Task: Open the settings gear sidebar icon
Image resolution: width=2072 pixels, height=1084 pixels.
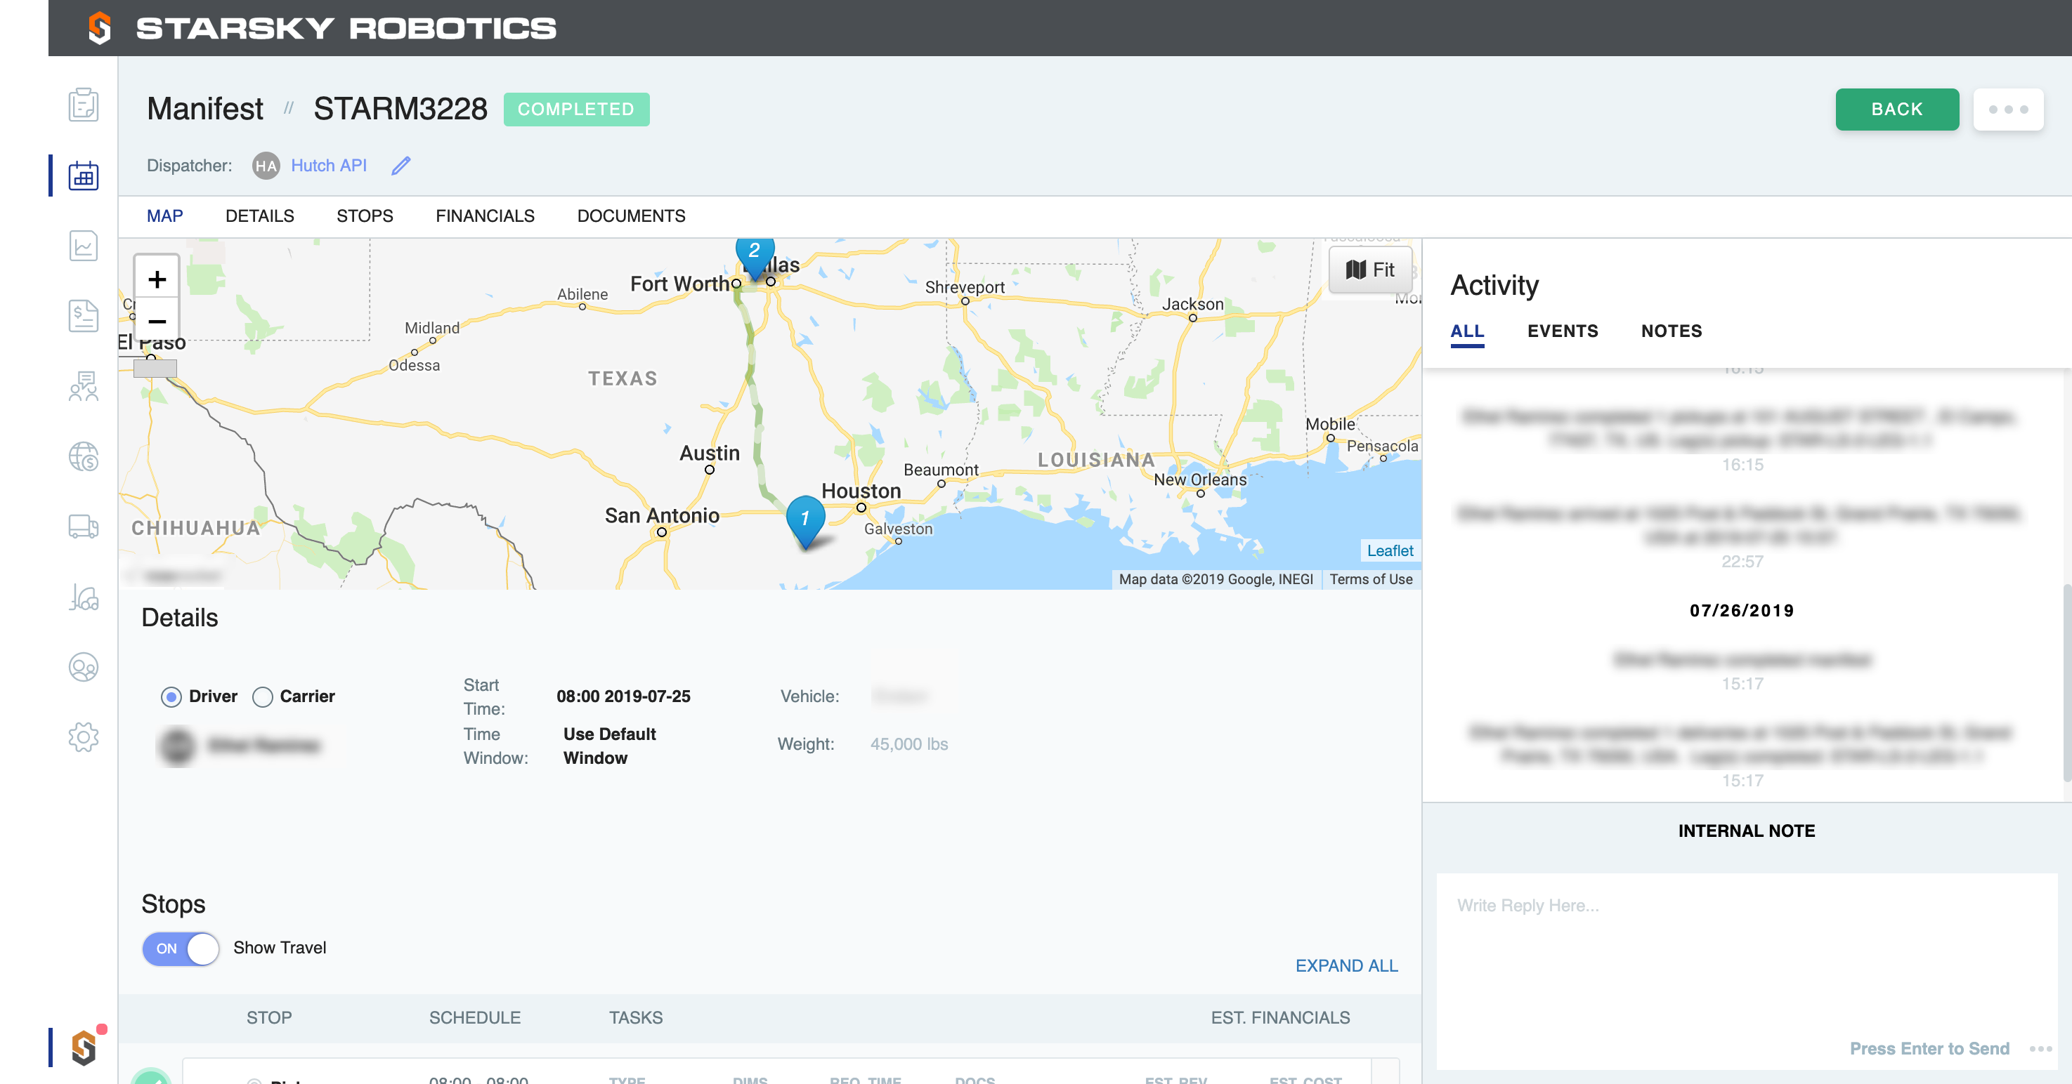Action: point(83,737)
